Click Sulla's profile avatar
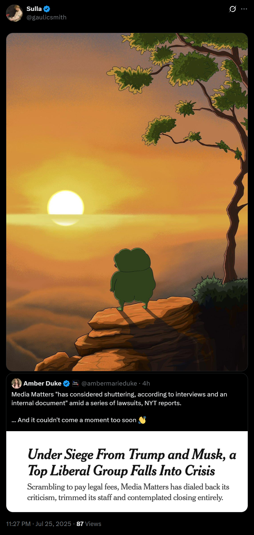254x535 pixels. [14, 13]
